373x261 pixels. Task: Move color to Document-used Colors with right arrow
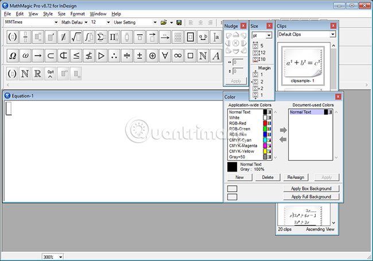[283, 130]
